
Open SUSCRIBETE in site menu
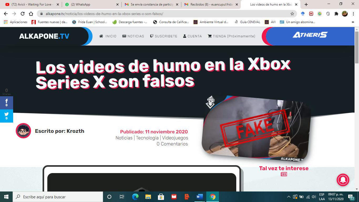click(164, 36)
